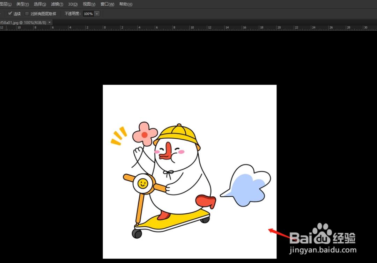This screenshot has width=377, height=263.
Task: Open the 图层(L) menu
Action: [x=6, y=4]
